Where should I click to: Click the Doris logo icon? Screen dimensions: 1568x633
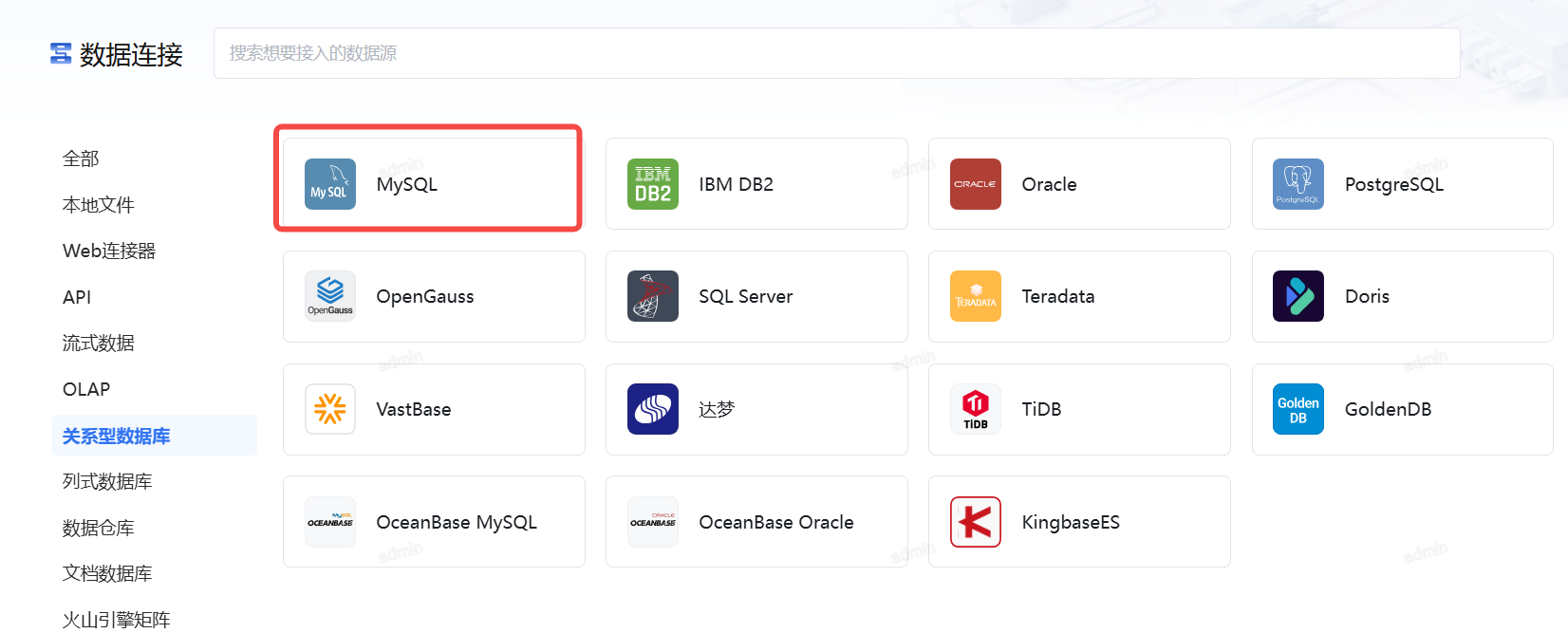[x=1298, y=296]
